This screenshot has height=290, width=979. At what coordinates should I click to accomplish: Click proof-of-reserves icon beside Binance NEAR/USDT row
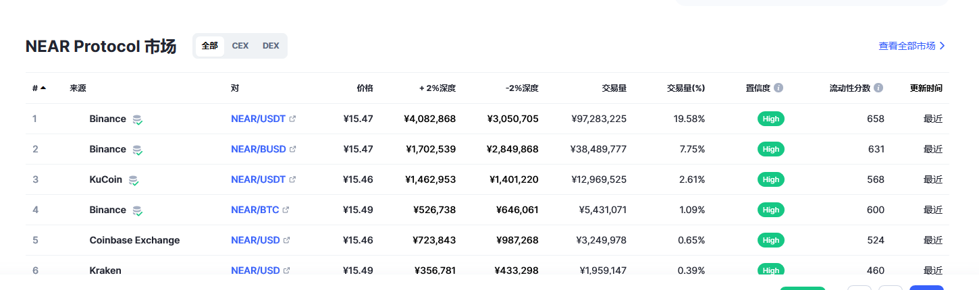(x=137, y=119)
